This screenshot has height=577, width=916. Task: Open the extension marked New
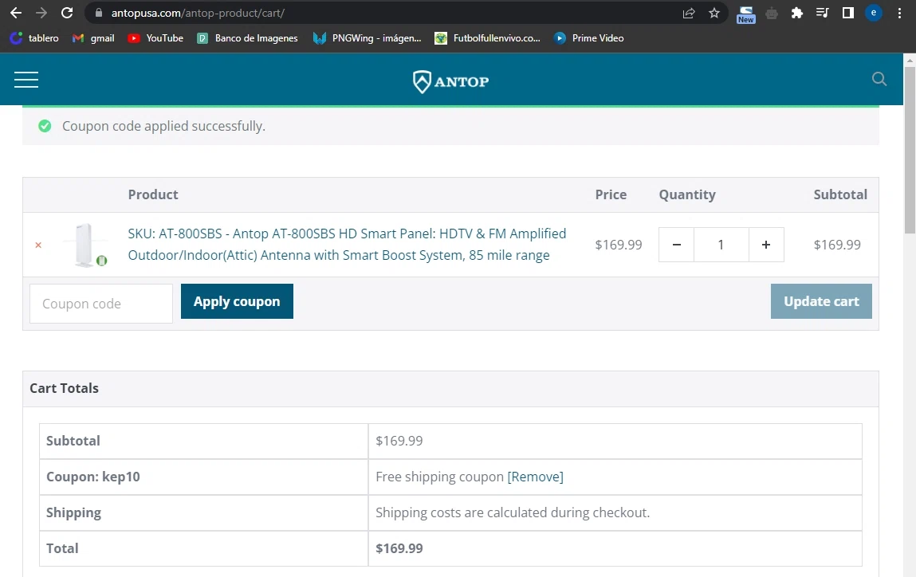pyautogui.click(x=746, y=14)
